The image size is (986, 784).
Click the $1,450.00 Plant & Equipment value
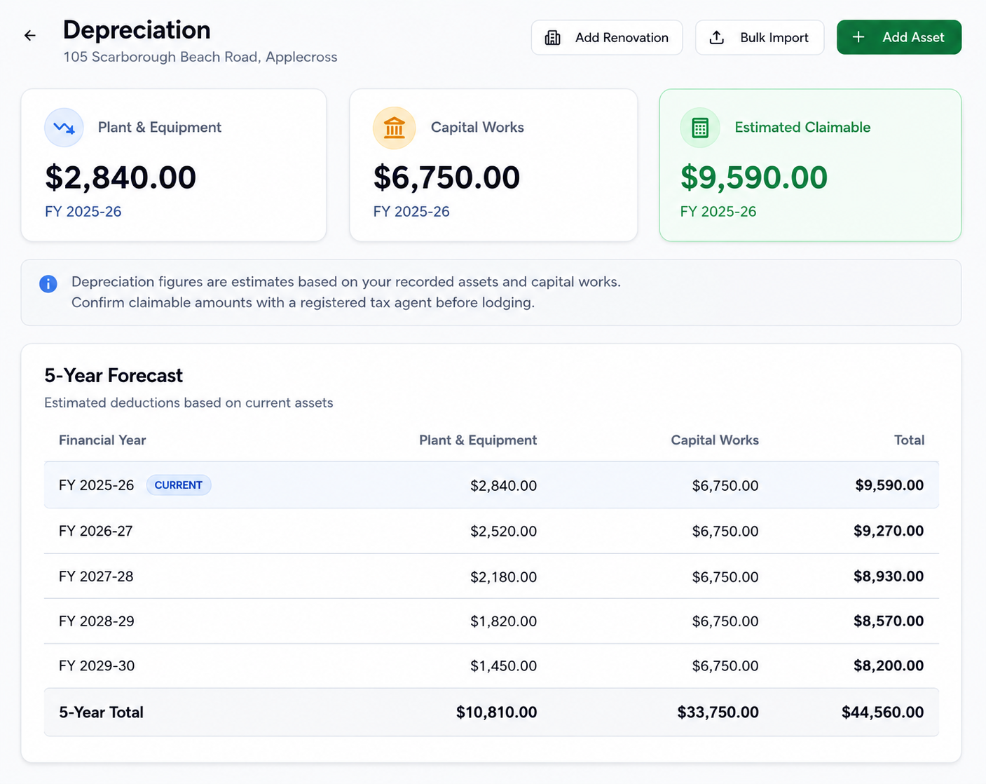click(504, 665)
